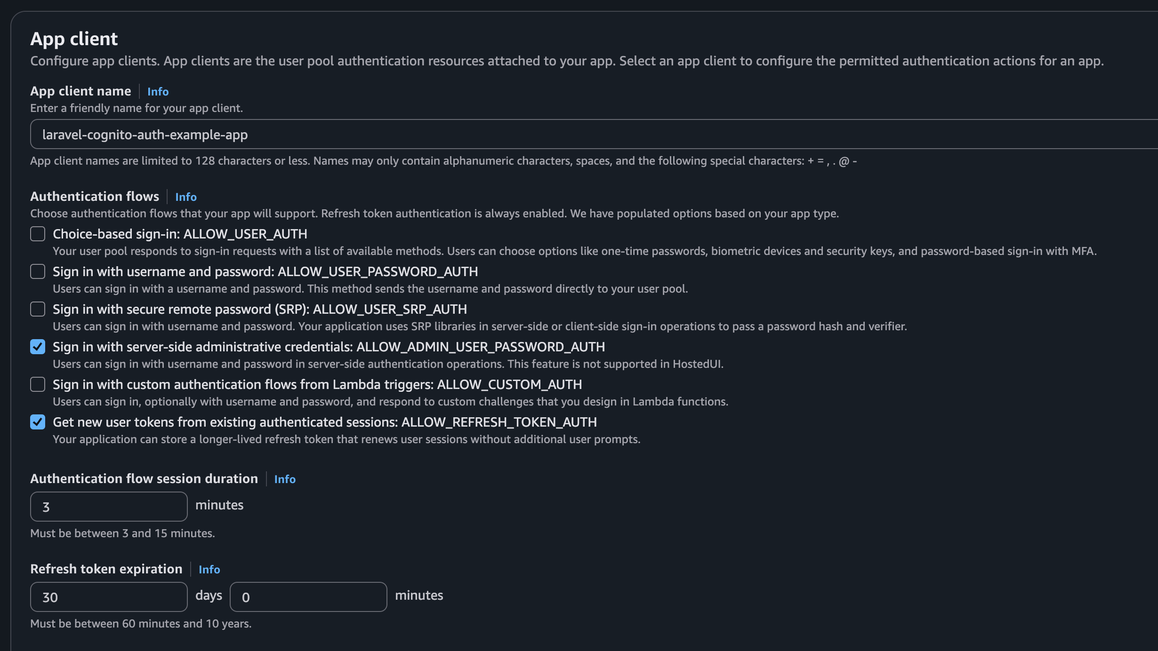Enable choice-based sign-in ALLOW_USER_AUTH

[x=38, y=234]
